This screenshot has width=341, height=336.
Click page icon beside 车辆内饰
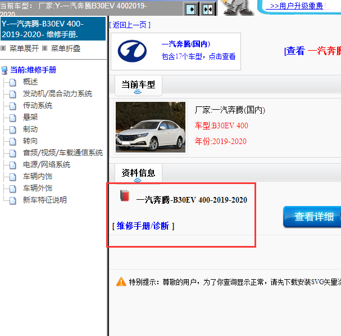coord(13,177)
